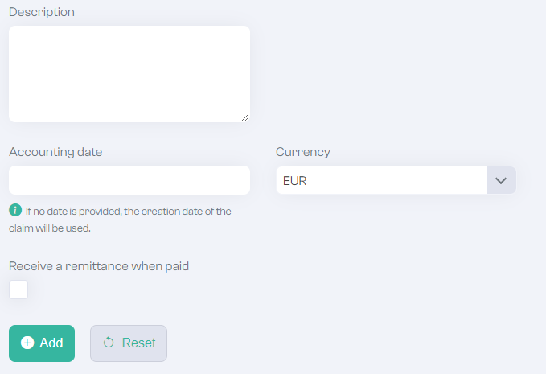
Task: Click into the Accounting date field
Action: [x=129, y=180]
